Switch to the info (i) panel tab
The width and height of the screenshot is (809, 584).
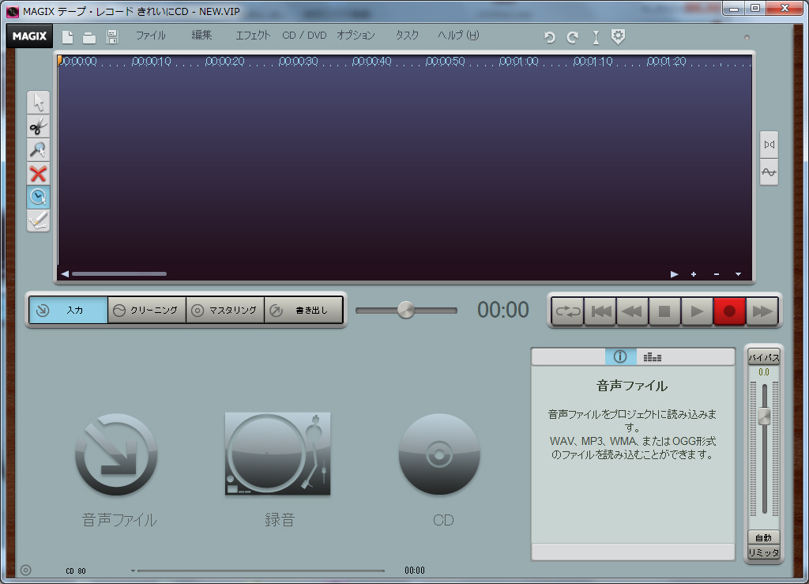click(x=620, y=356)
